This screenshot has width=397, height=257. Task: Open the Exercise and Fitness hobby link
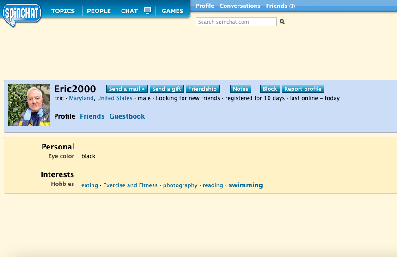tap(130, 185)
